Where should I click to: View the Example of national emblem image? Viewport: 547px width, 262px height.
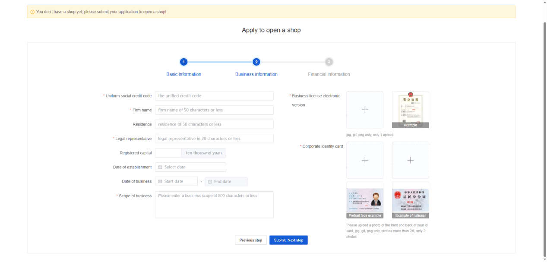(411, 200)
